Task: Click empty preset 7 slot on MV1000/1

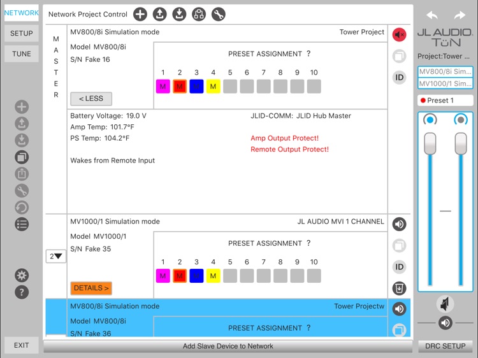Action: tap(263, 276)
